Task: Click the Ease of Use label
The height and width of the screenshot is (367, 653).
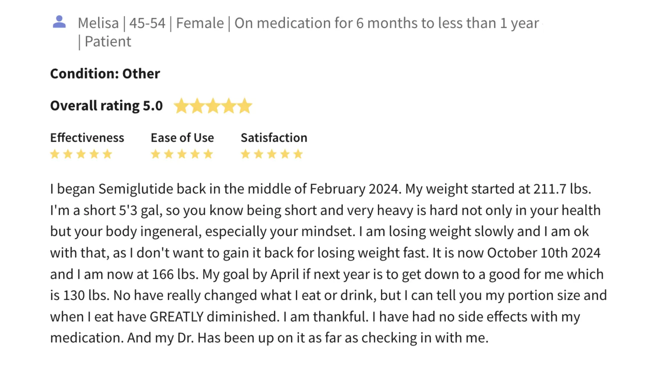Action: click(x=182, y=138)
